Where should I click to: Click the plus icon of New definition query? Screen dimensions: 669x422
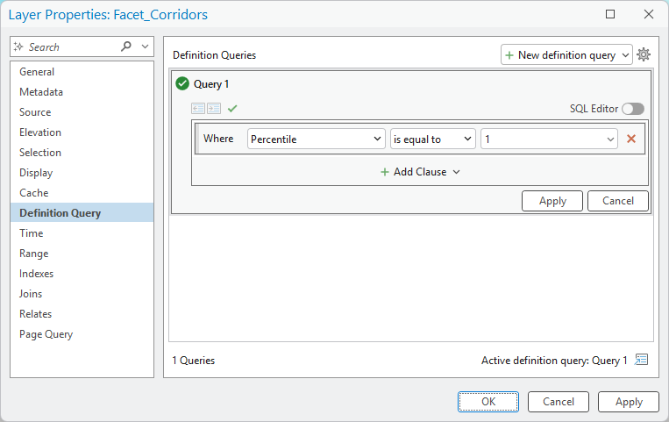[509, 55]
